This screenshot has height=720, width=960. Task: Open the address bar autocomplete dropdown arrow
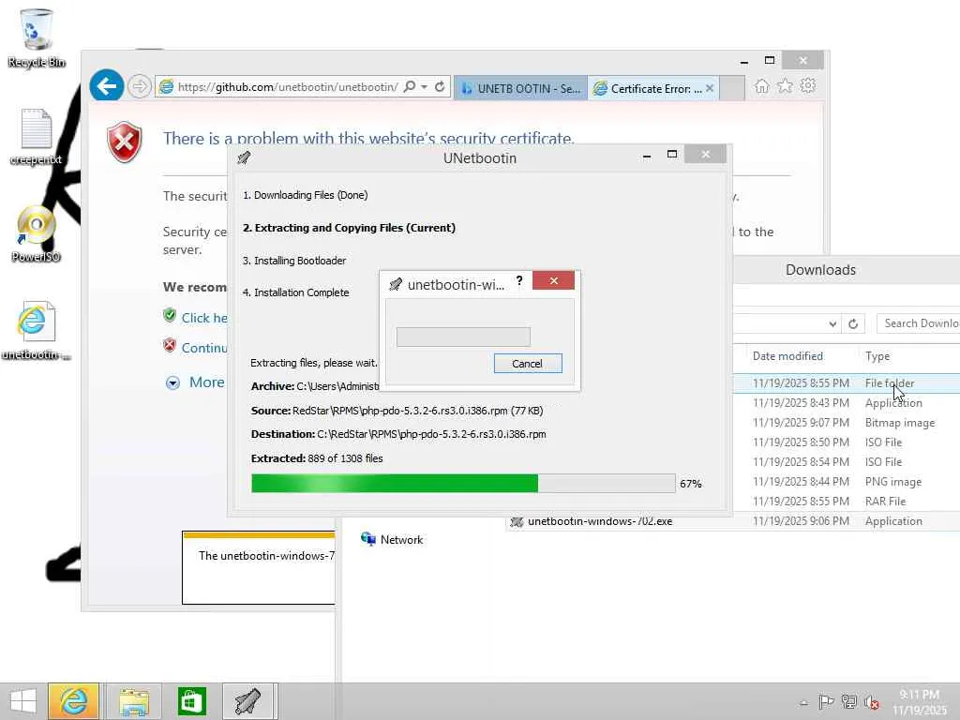coord(424,87)
